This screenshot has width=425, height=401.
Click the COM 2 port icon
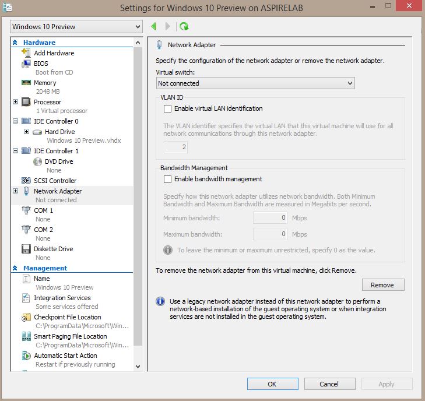(x=26, y=230)
